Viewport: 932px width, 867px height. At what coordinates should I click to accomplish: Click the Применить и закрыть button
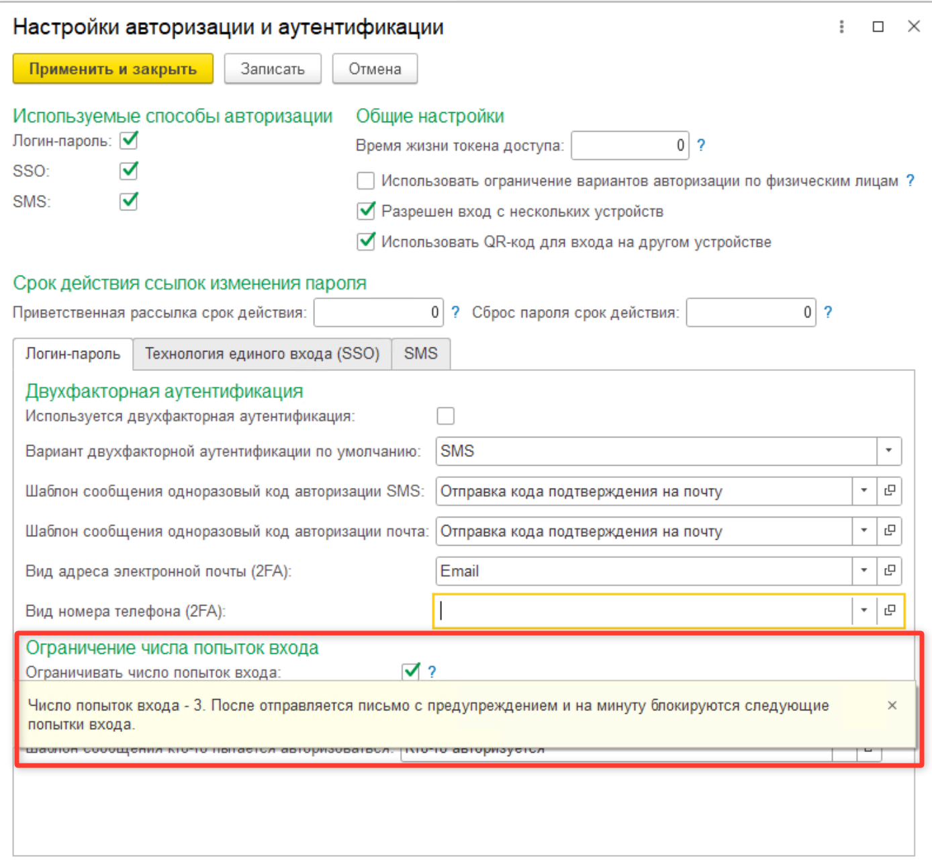point(113,69)
